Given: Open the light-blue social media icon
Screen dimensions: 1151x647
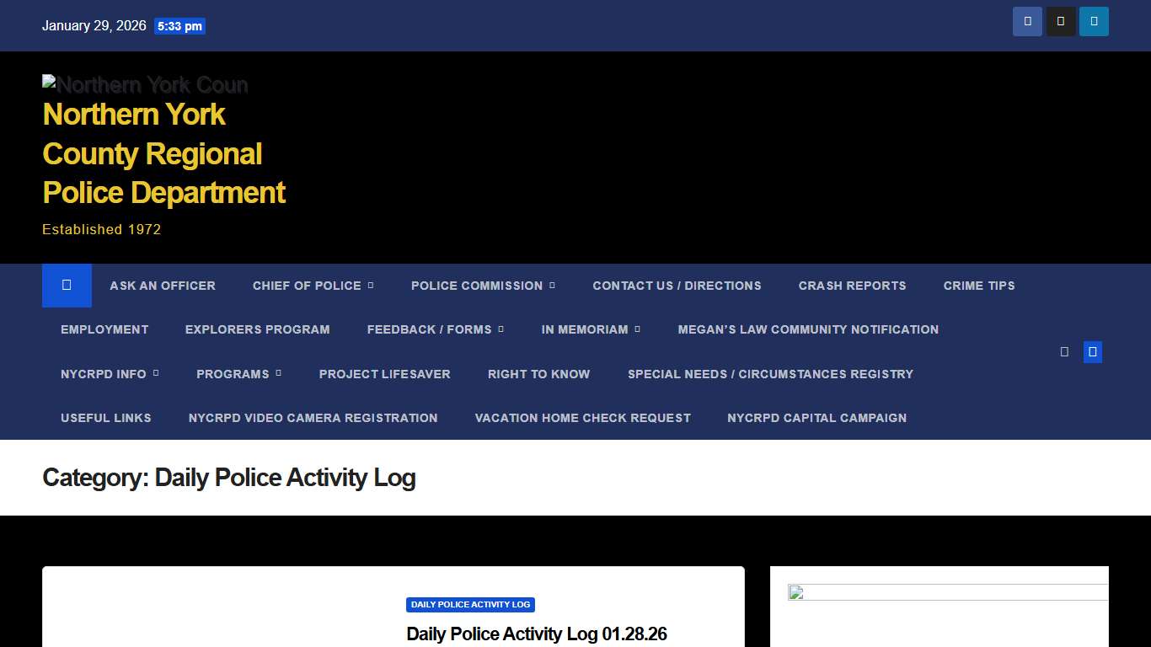Looking at the screenshot, I should click(x=1093, y=21).
